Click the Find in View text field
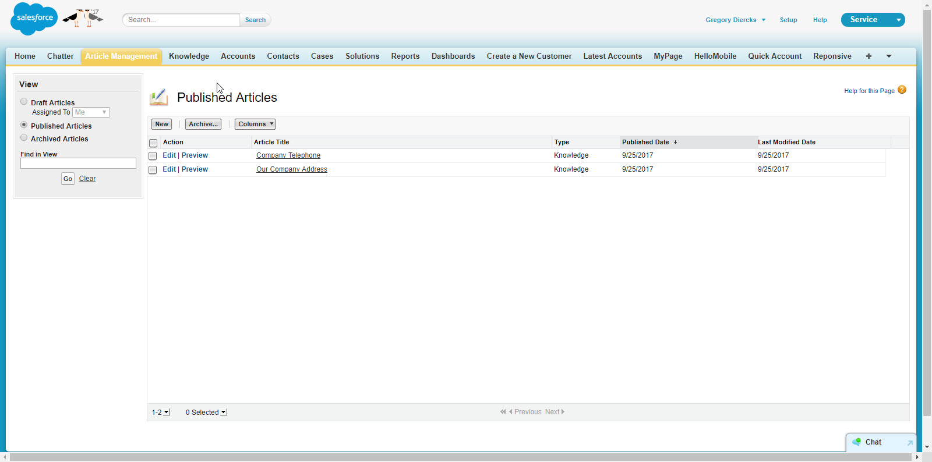This screenshot has height=462, width=932. pos(78,164)
